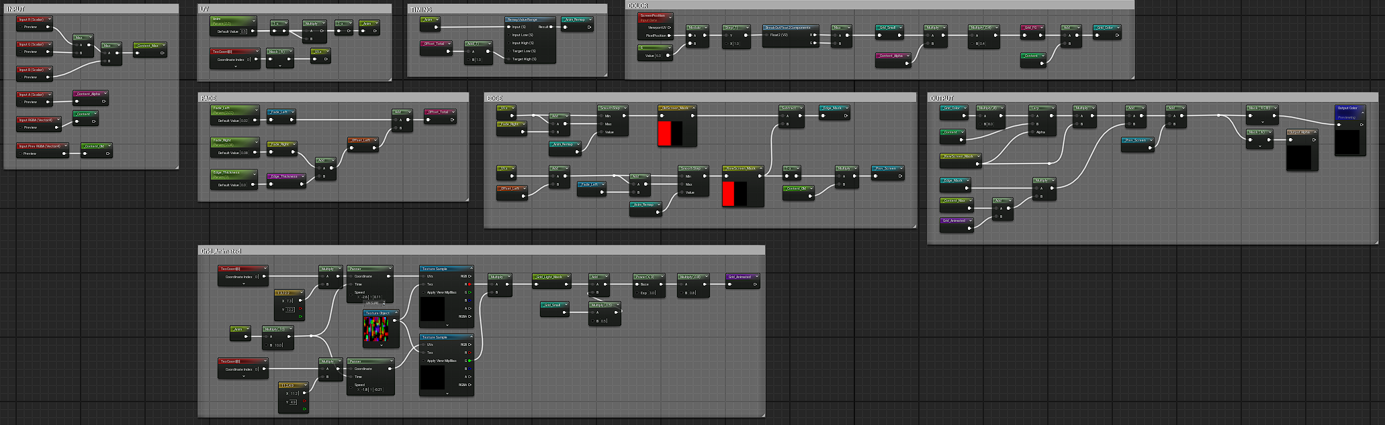Viewport: 1385px width, 425px height.
Task: Select the INPUT comment box header
Action: [x=91, y=9]
